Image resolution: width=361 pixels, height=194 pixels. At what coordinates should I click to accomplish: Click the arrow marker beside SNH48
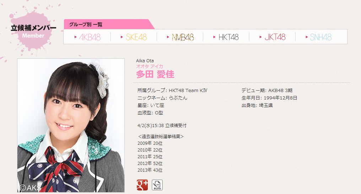[307, 37]
